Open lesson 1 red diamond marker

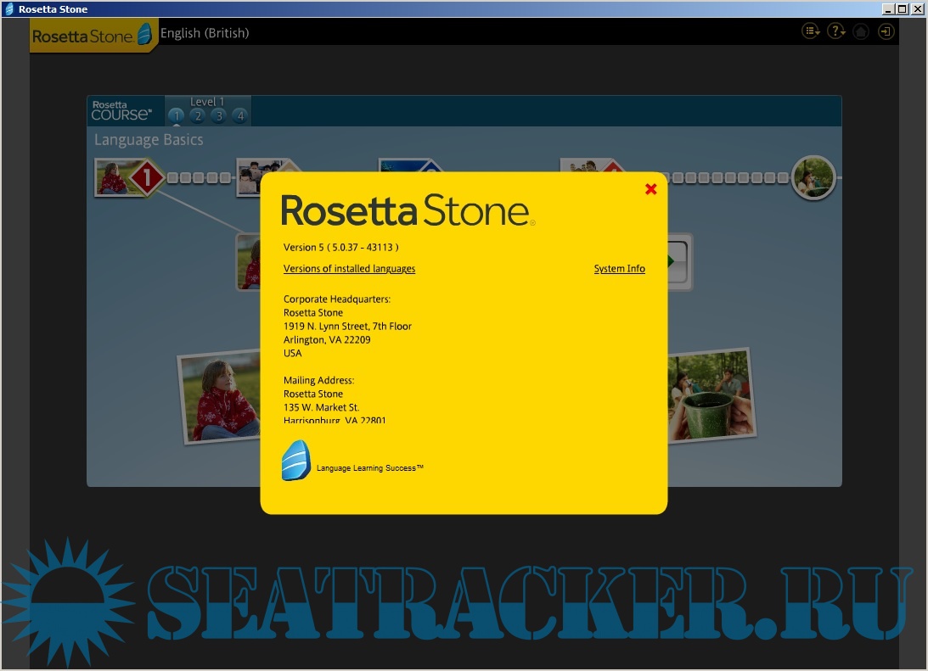click(x=147, y=178)
